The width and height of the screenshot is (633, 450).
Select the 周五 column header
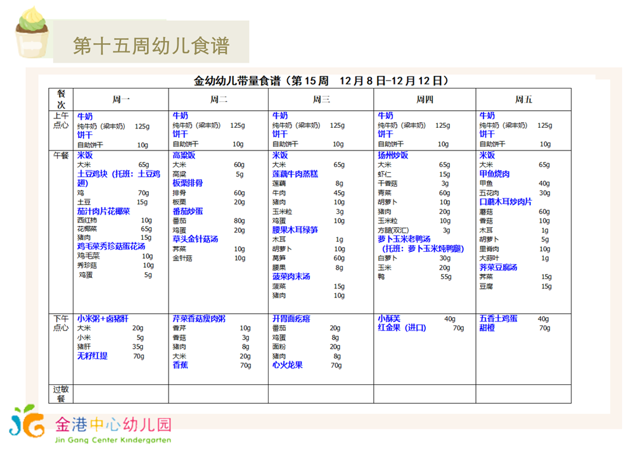[x=523, y=99]
